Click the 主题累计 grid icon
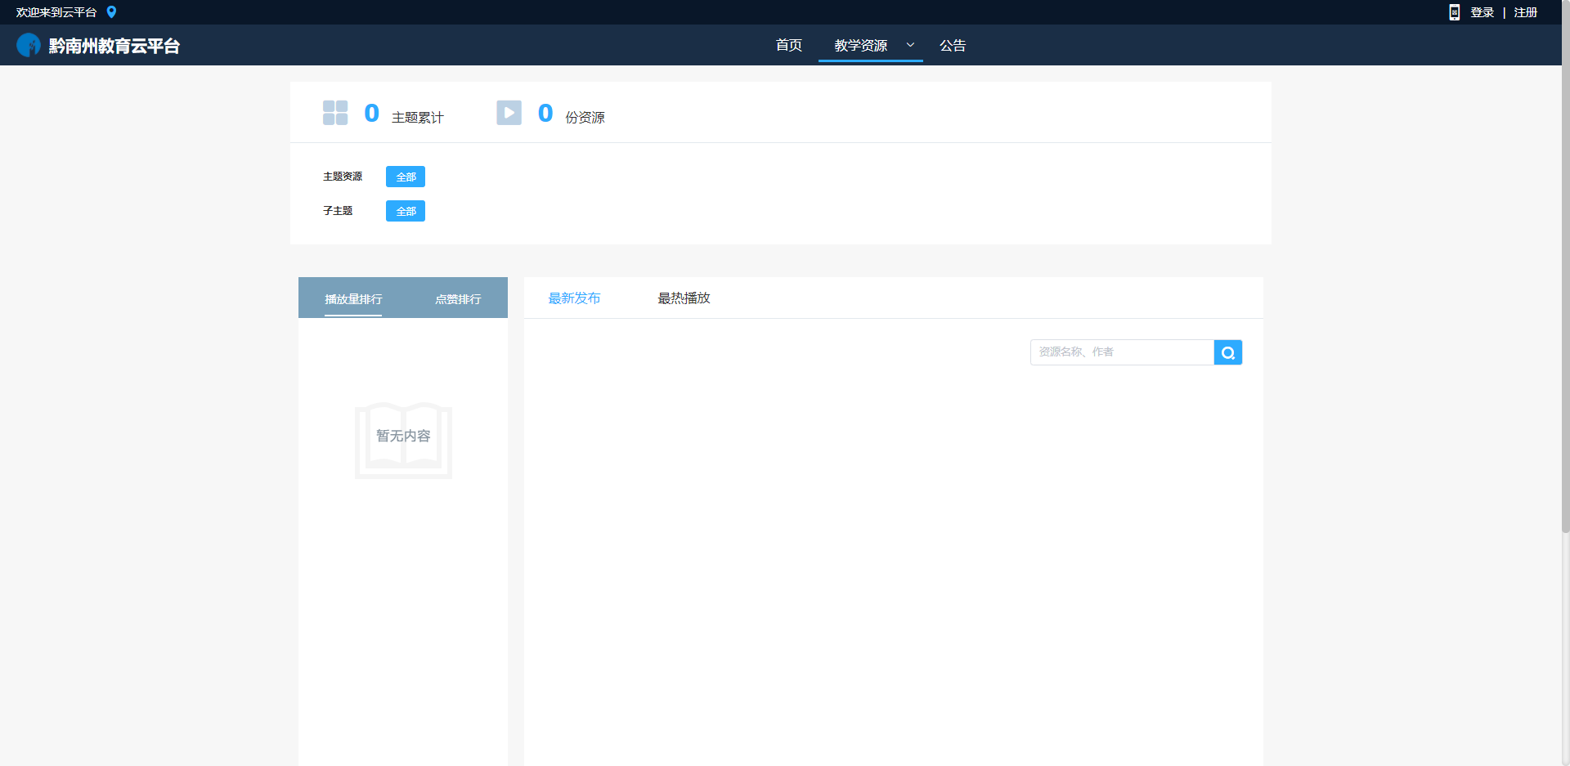The height and width of the screenshot is (766, 1570). (x=335, y=113)
